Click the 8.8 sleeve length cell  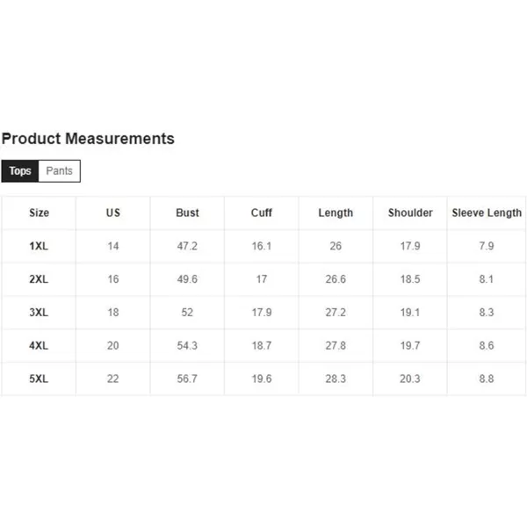pyautogui.click(x=487, y=379)
